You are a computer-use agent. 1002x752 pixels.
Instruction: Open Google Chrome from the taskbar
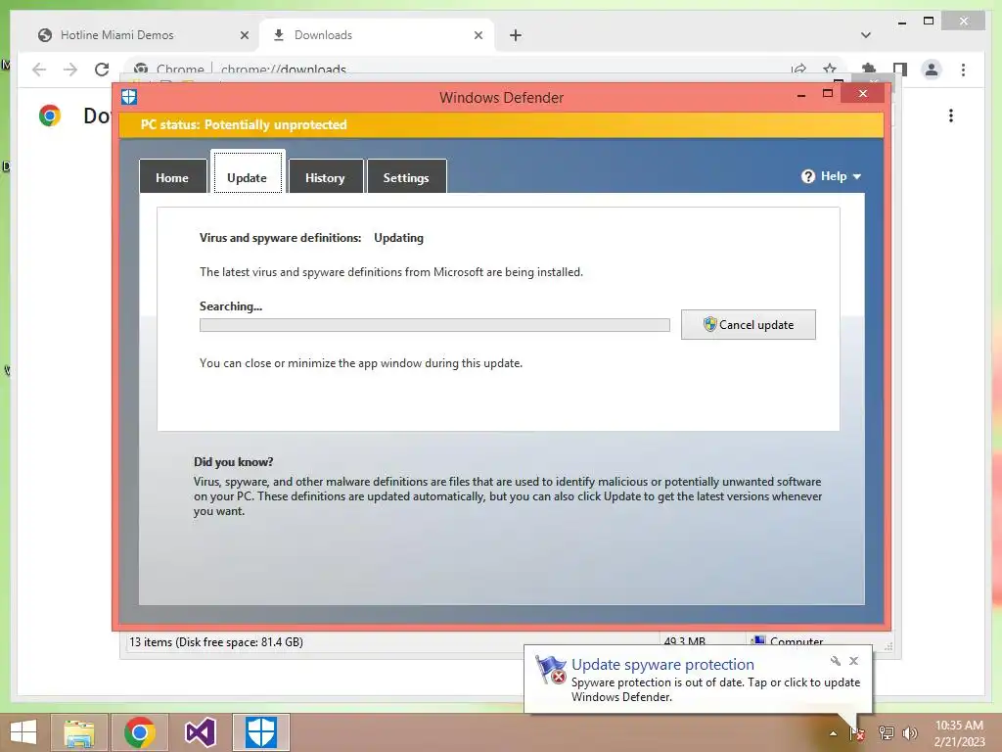pyautogui.click(x=140, y=732)
